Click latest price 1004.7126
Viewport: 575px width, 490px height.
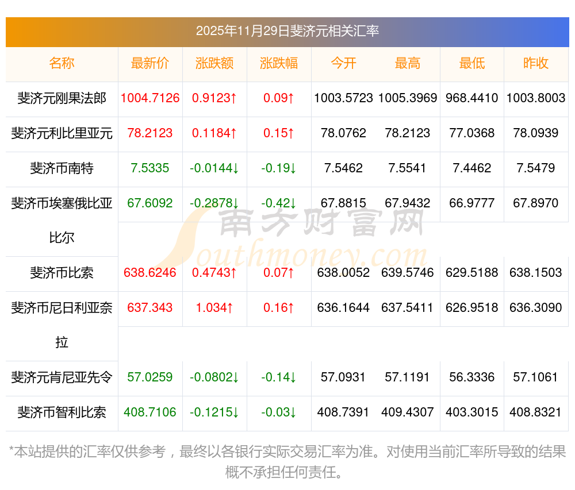click(x=150, y=98)
